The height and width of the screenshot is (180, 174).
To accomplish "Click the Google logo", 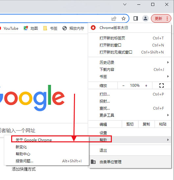I will coord(32,98).
